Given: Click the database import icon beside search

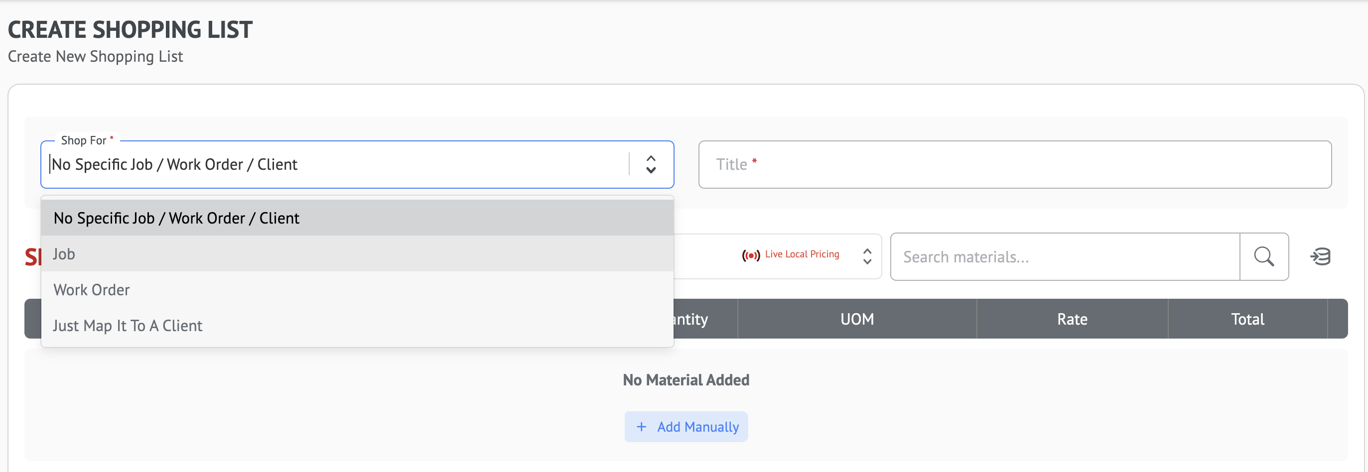Looking at the screenshot, I should tap(1320, 257).
